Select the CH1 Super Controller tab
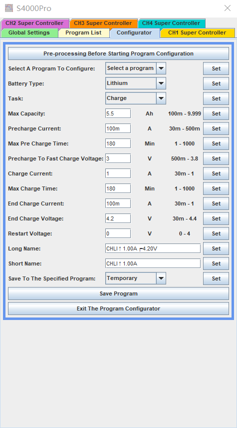 click(197, 33)
